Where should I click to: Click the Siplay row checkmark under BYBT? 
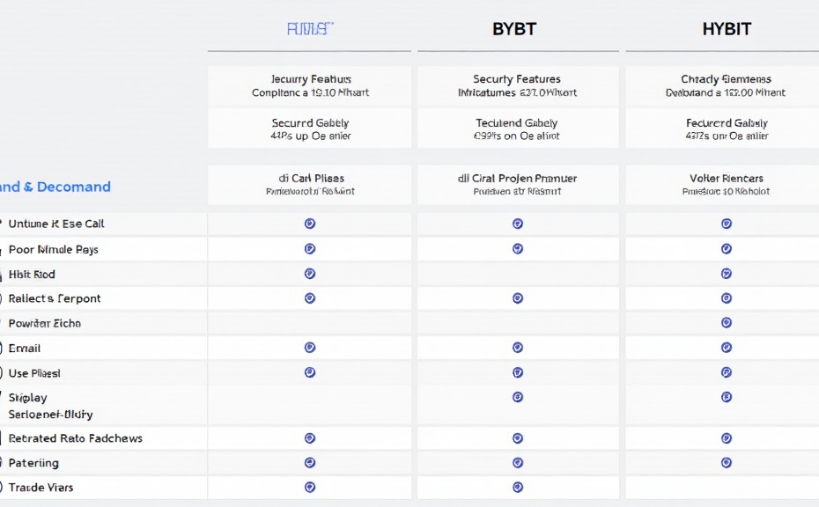[517, 397]
